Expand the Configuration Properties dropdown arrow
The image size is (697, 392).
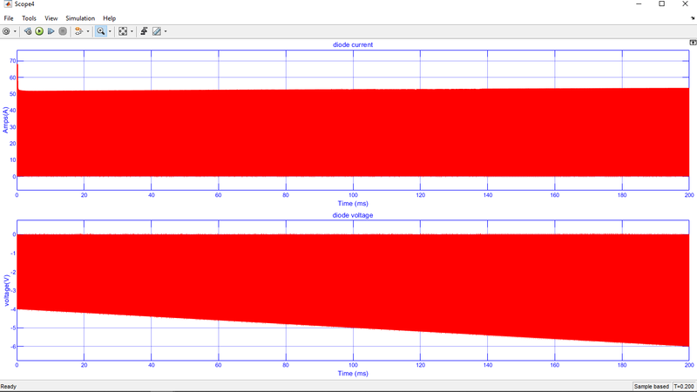click(x=16, y=31)
